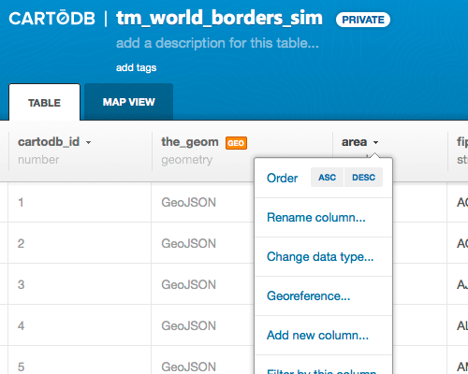The image size is (468, 374).
Task: Click the the_geom column header
Action: 190,142
